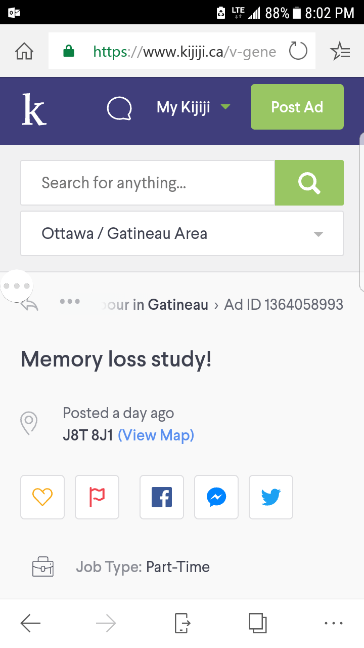Add ad to favourites with heart icon
Image resolution: width=364 pixels, height=648 pixels.
(x=42, y=497)
